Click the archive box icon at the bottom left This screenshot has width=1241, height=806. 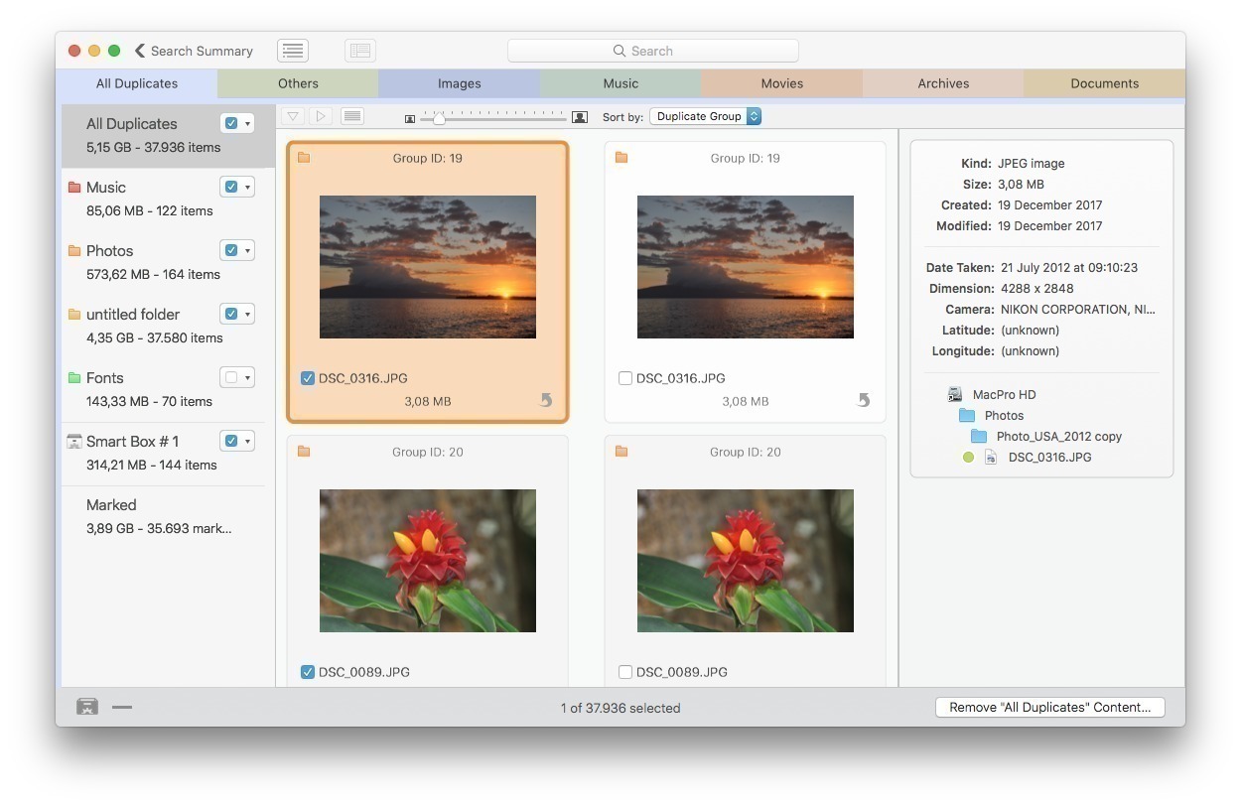tap(87, 706)
